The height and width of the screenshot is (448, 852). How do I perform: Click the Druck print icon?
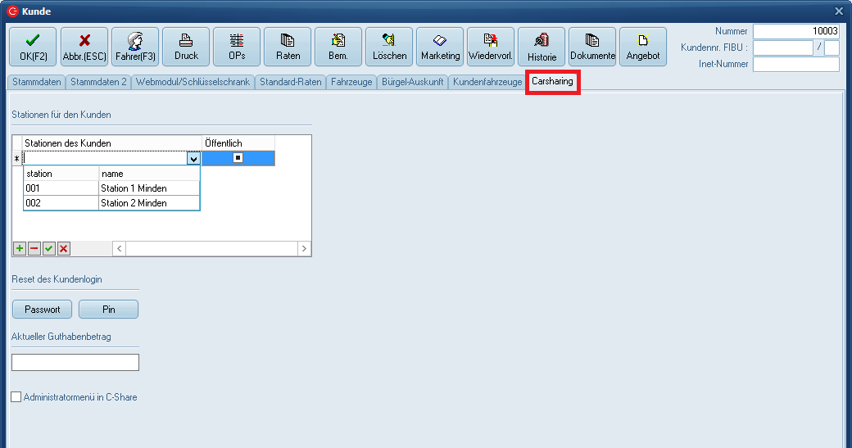186,47
